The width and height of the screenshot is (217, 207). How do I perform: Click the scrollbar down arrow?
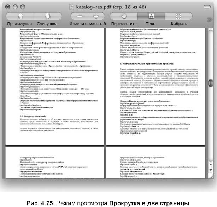pyautogui.click(x=211, y=170)
